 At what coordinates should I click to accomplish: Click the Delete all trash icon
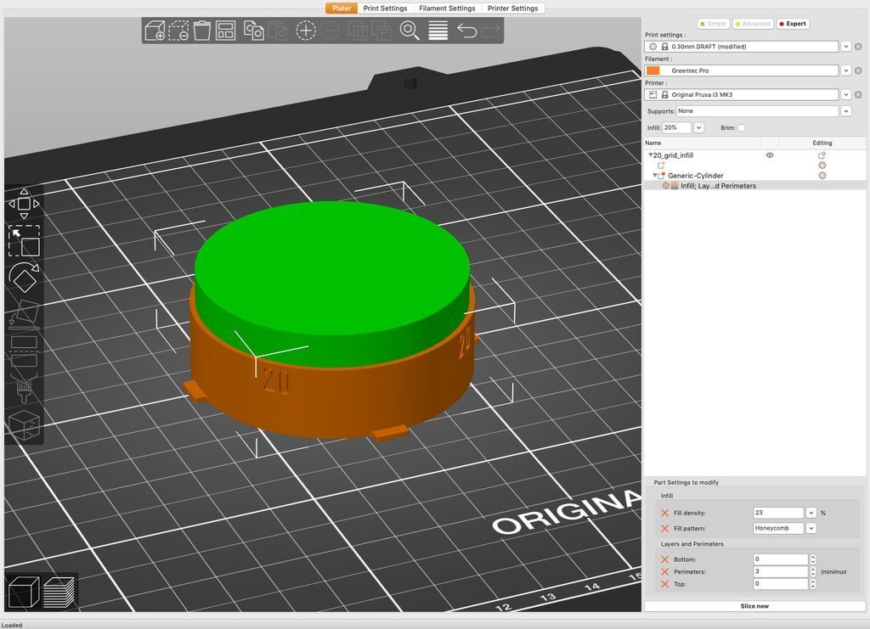pos(202,31)
